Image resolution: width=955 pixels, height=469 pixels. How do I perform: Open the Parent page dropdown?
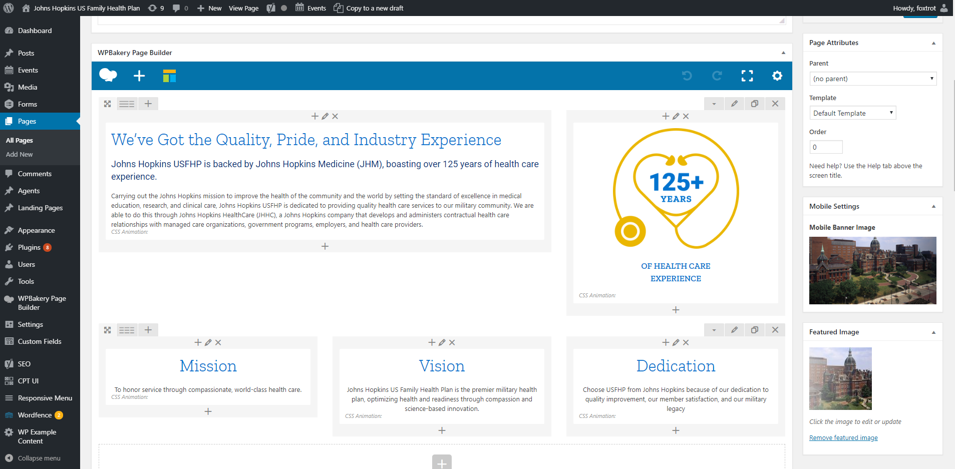click(x=872, y=79)
